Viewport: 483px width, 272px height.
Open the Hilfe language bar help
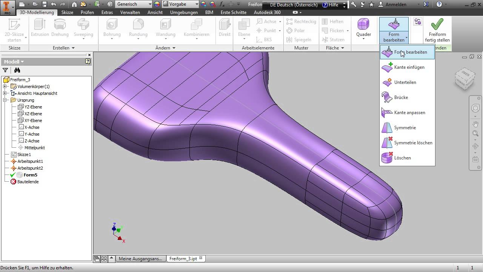tap(331, 5)
